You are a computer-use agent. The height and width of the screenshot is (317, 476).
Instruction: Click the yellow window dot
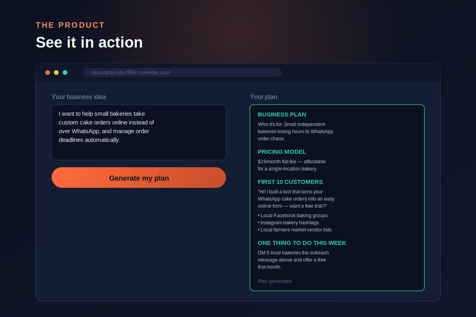[56, 73]
